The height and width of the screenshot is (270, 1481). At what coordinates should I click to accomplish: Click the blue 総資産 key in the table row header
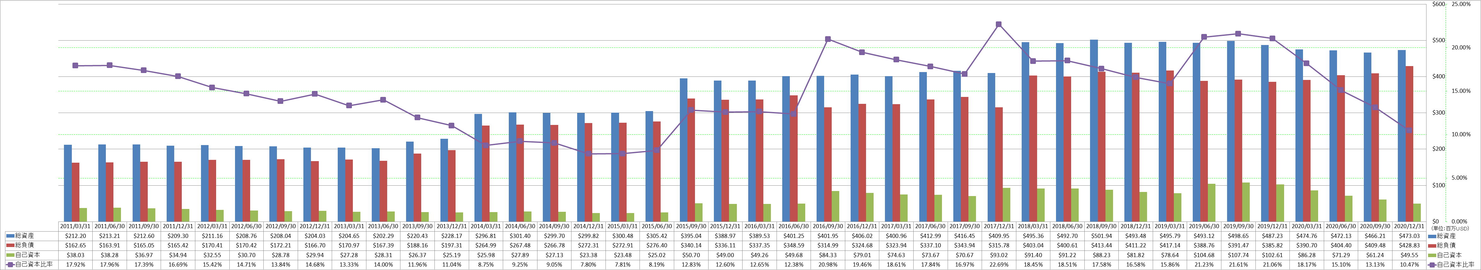(x=10, y=236)
